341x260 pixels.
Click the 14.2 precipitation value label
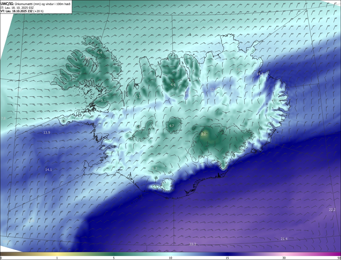(x=260, y=74)
